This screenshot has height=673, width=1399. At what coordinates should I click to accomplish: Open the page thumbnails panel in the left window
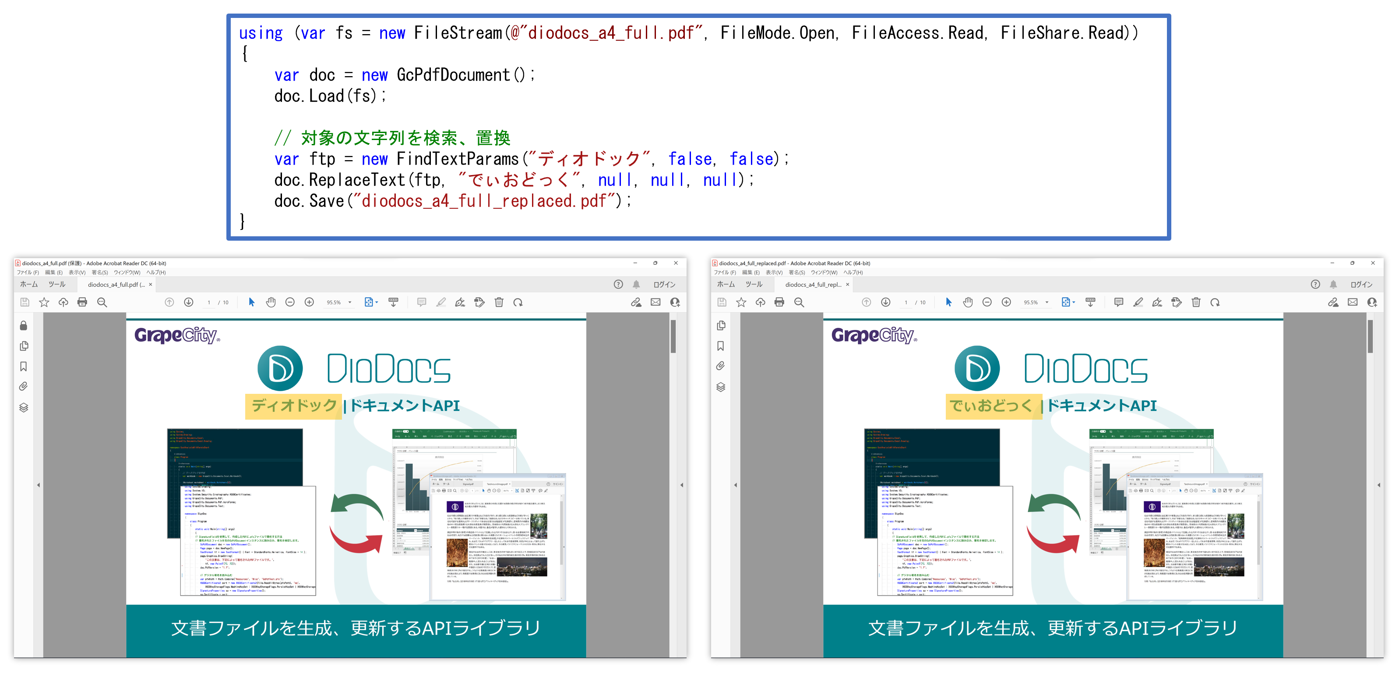23,346
